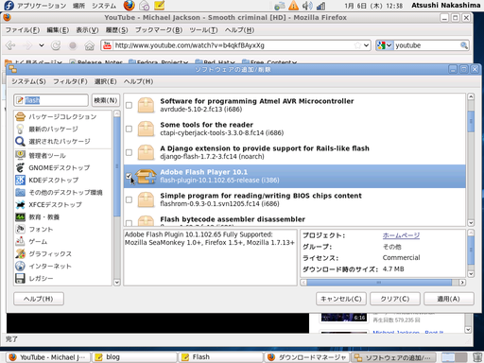Open the 選択(E) menu

(x=106, y=81)
